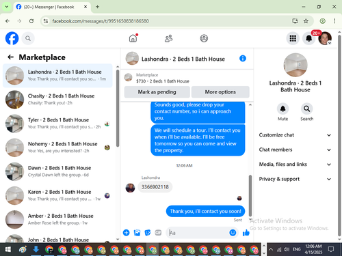
Task: Expand Customize chat section
Action: 295,135
